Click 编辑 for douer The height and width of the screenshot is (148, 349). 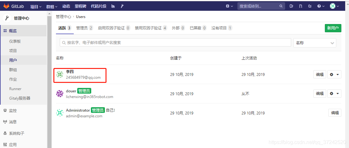pyautogui.click(x=320, y=94)
